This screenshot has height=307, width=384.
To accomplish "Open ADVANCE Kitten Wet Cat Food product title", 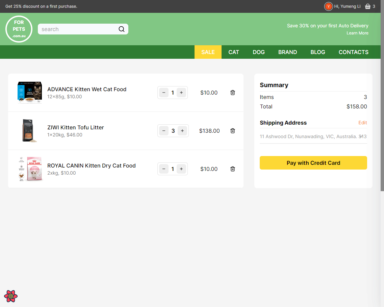I will tap(87, 89).
